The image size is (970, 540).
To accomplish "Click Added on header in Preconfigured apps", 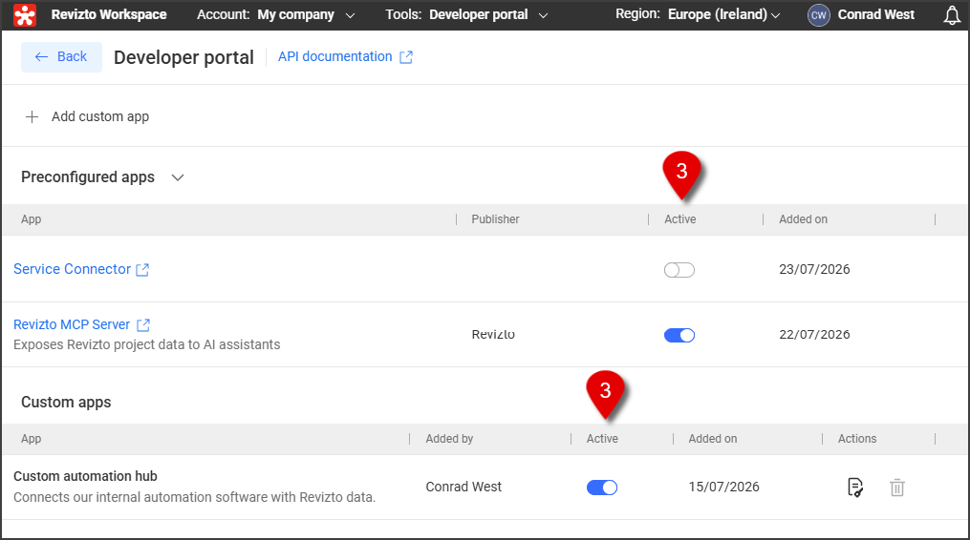I will (x=803, y=219).
